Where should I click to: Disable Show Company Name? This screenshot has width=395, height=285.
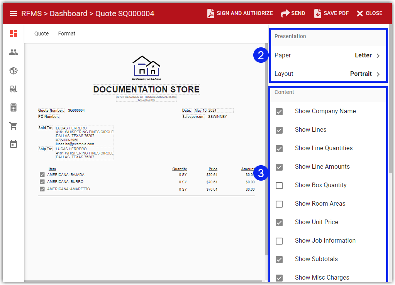click(279, 112)
